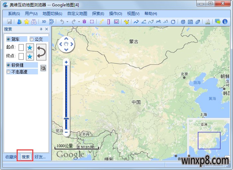Pan the map up with arrow
The height and width of the screenshot is (170, 233).
[x=66, y=39]
